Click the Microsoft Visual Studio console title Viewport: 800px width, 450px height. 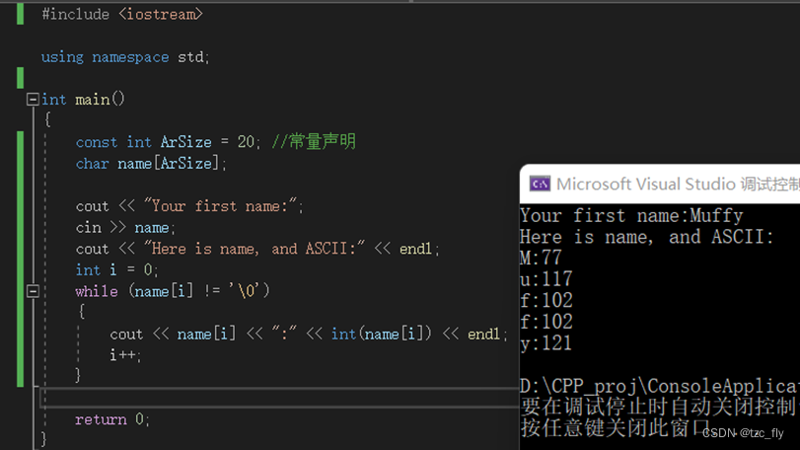(678, 184)
